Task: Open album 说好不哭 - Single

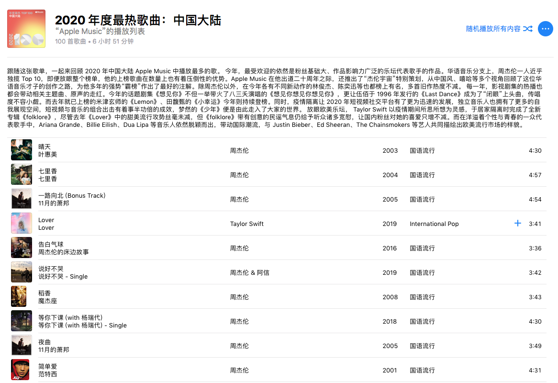Action: (x=63, y=277)
